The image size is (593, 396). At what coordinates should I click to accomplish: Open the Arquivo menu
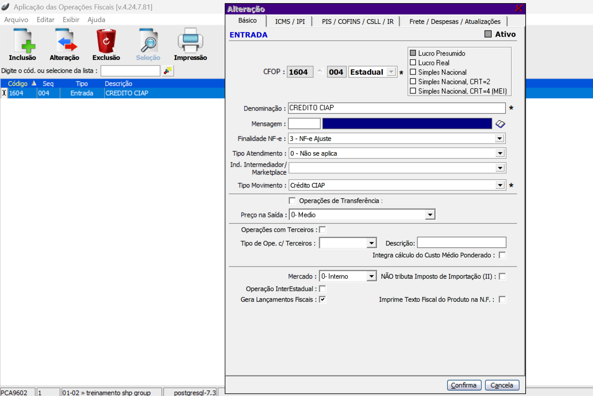click(x=16, y=20)
